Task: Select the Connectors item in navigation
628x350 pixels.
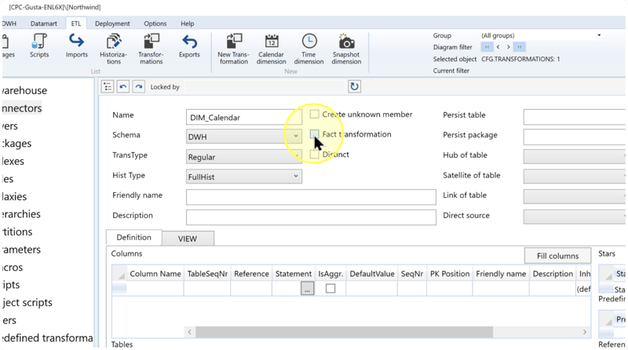Action: (22, 108)
